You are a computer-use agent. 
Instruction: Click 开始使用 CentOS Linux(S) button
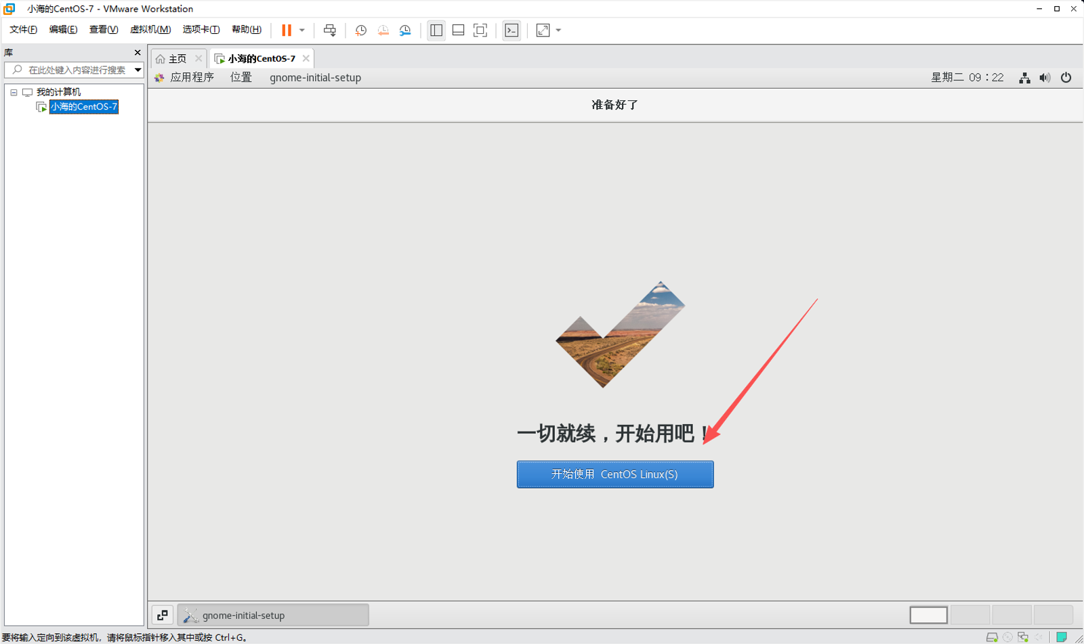click(615, 474)
